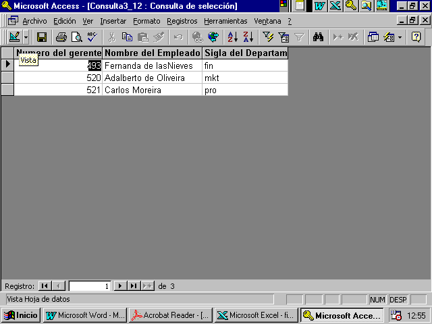Jump to last record navigation button
432x324 pixels.
pos(134,286)
